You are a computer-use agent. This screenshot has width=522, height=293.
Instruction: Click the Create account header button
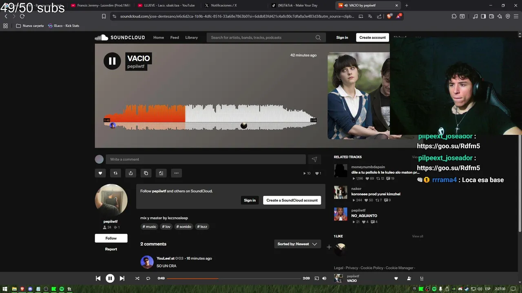coord(372,37)
